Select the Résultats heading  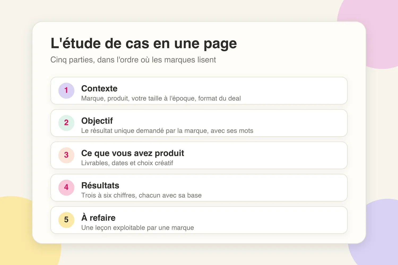point(100,185)
